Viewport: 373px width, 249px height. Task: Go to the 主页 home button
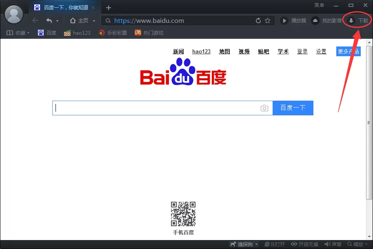[x=79, y=21]
